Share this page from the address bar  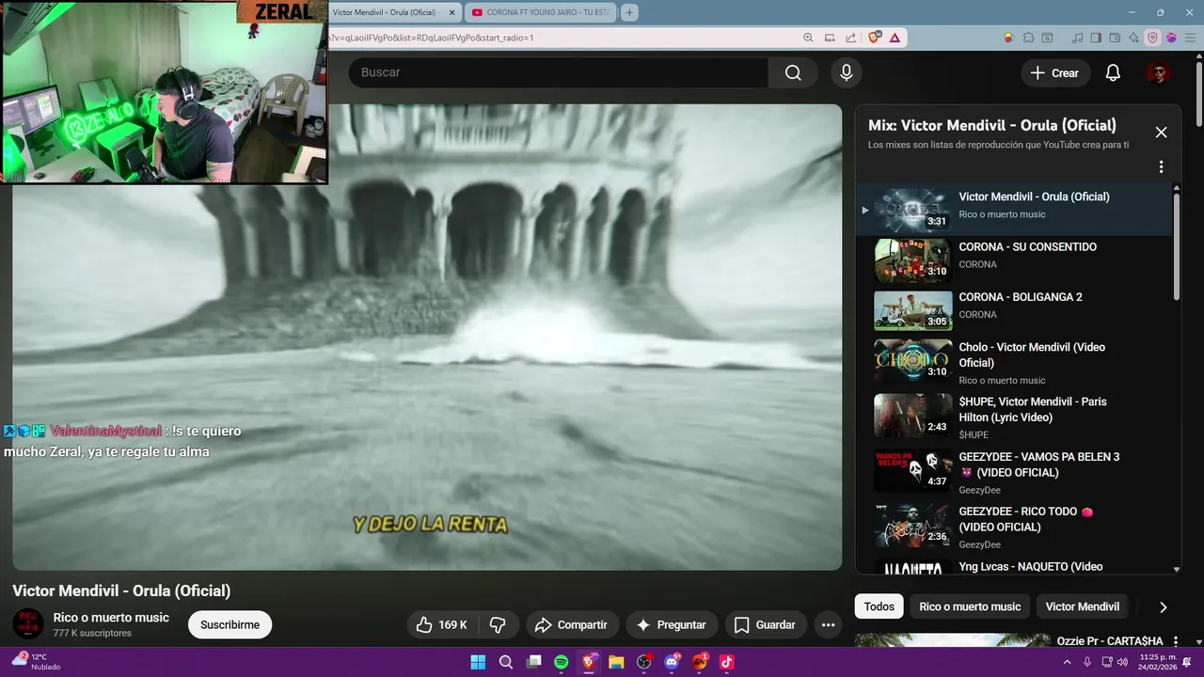[850, 38]
